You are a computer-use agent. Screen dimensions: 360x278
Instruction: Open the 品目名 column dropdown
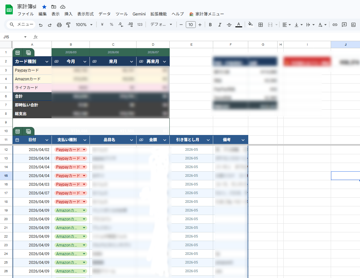(x=132, y=140)
